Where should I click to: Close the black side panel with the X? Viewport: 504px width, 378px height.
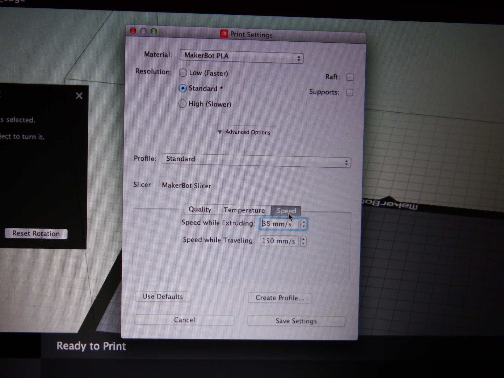click(x=79, y=96)
